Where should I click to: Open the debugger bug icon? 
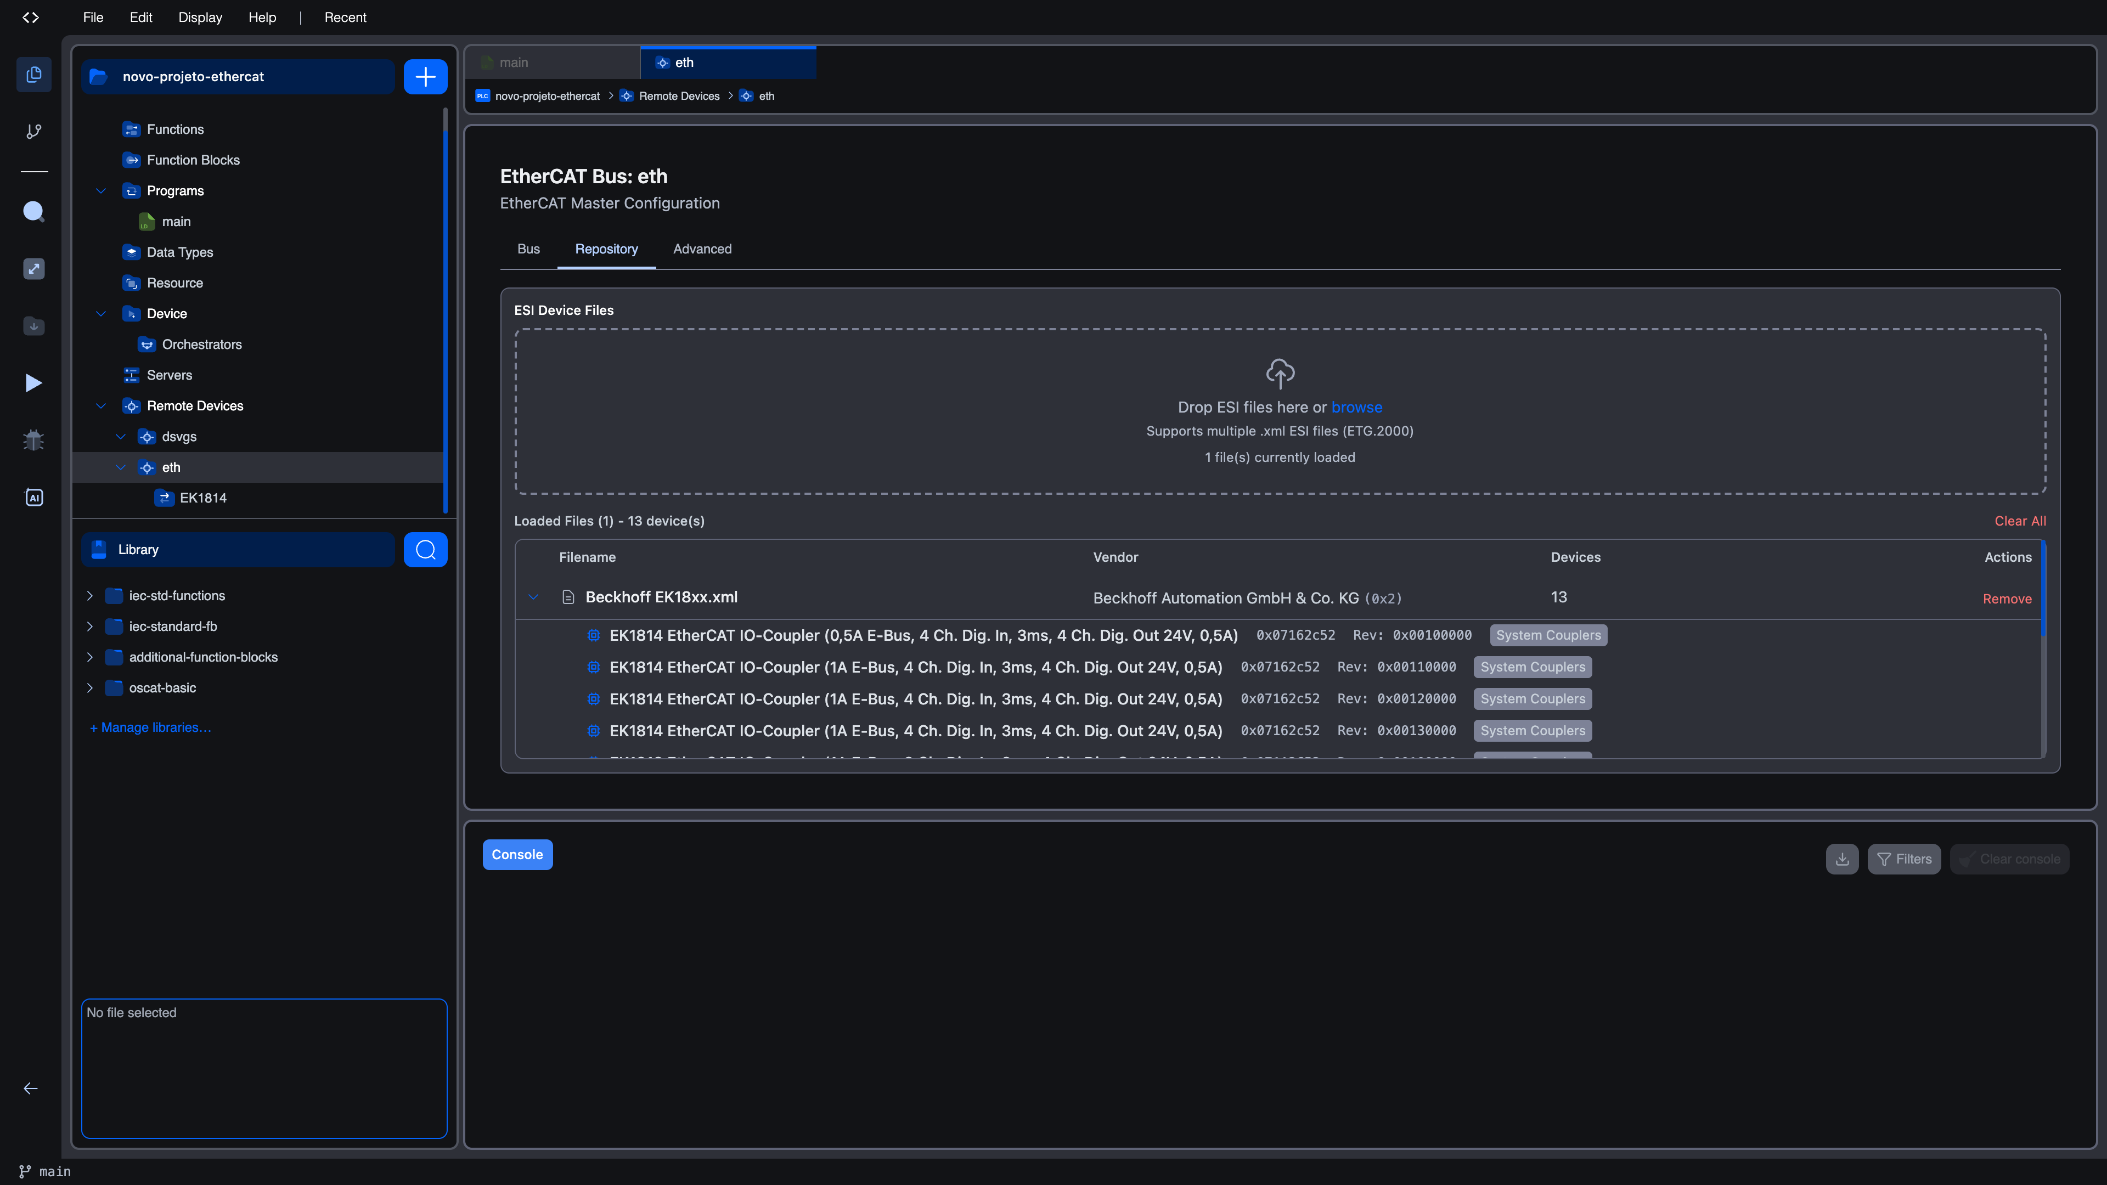[33, 440]
